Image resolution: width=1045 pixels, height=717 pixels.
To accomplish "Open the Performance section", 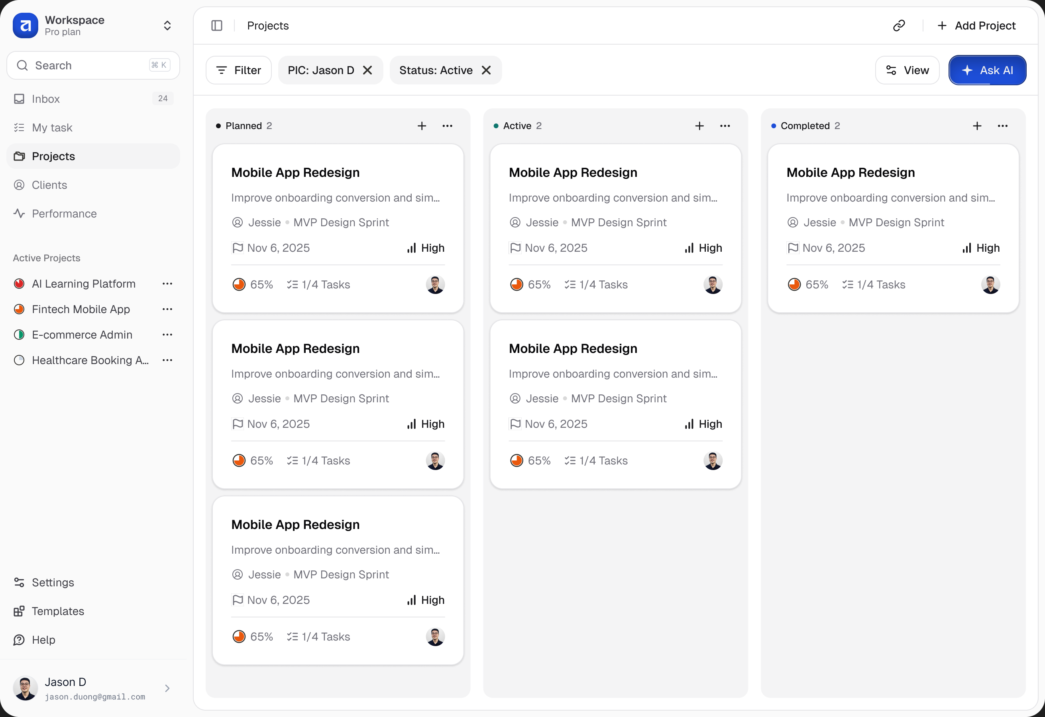I will point(93,214).
